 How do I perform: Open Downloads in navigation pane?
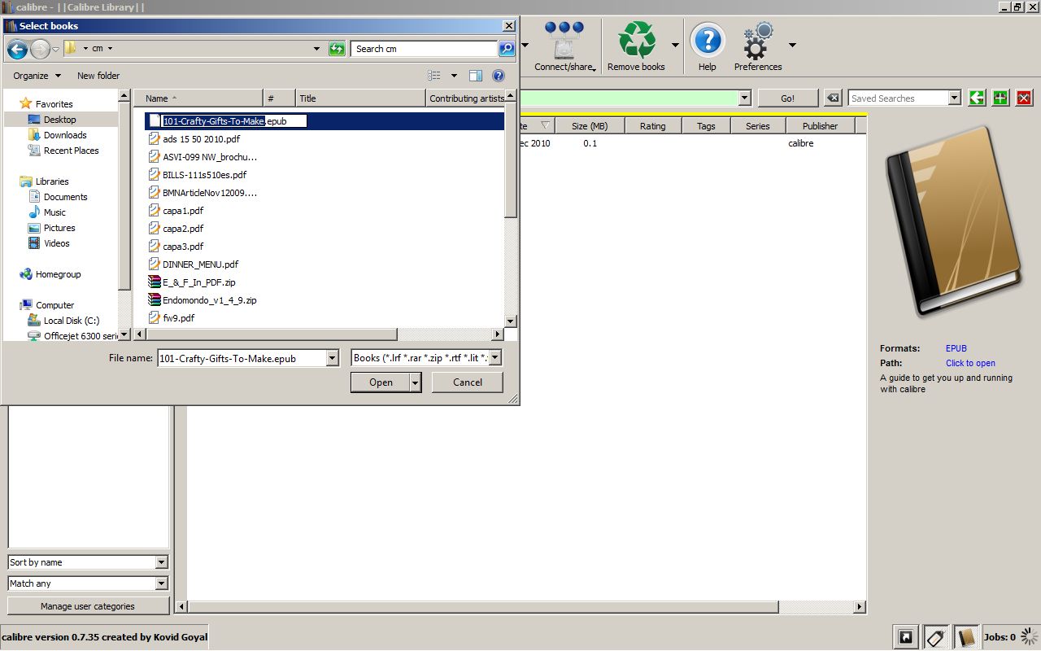(x=65, y=135)
